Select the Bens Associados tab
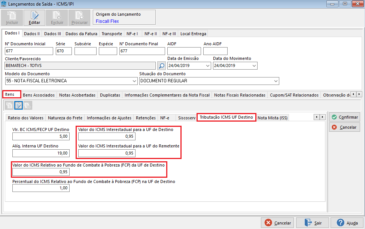 click(x=39, y=95)
